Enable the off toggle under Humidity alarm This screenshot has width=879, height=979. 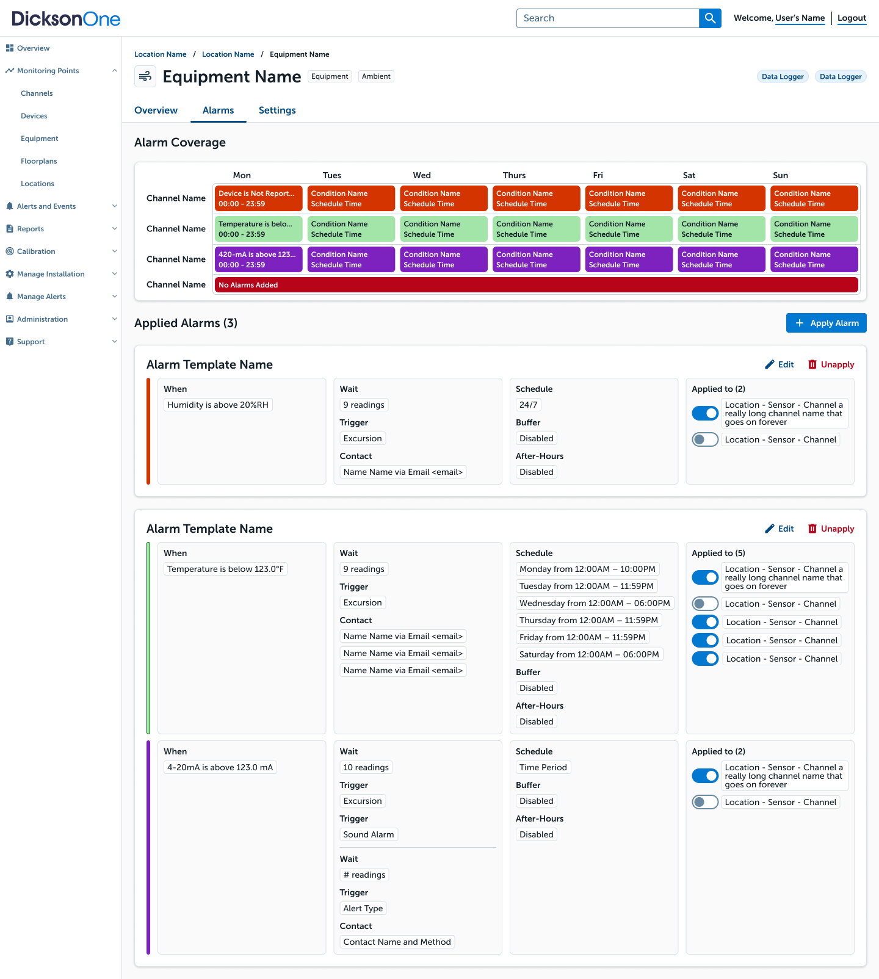[705, 439]
